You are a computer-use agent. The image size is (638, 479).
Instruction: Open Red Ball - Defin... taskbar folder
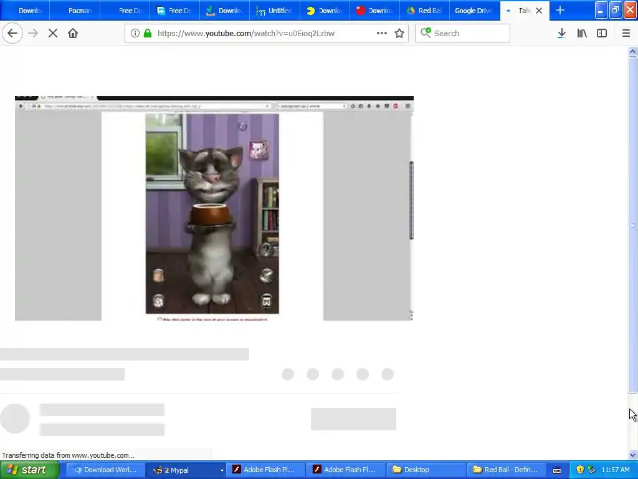[x=506, y=470]
